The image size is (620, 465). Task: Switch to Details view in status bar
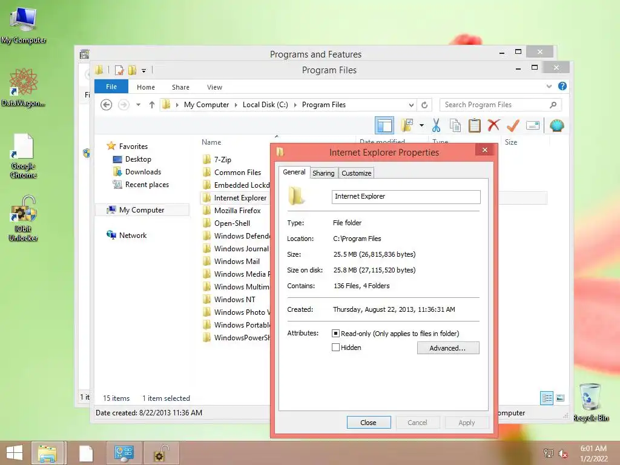pyautogui.click(x=547, y=398)
